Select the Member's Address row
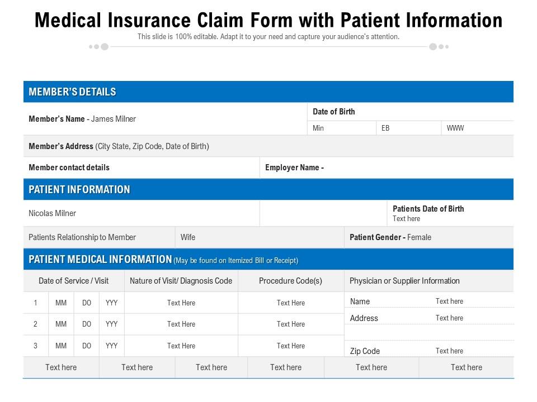The height and width of the screenshot is (402, 537). [119, 146]
